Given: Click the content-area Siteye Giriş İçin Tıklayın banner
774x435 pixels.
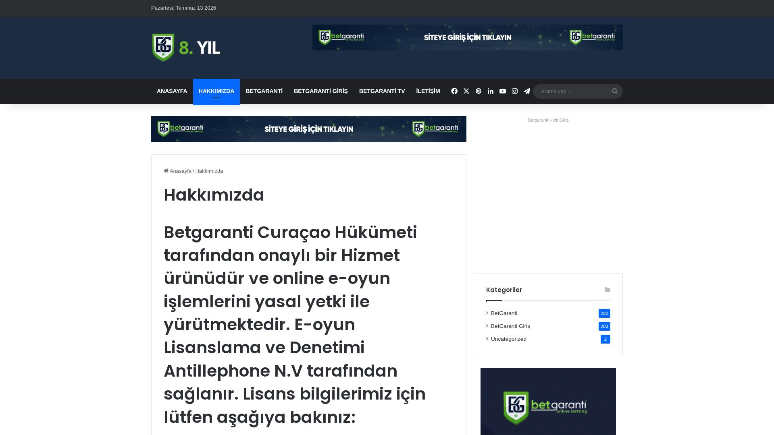Looking at the screenshot, I should [309, 129].
